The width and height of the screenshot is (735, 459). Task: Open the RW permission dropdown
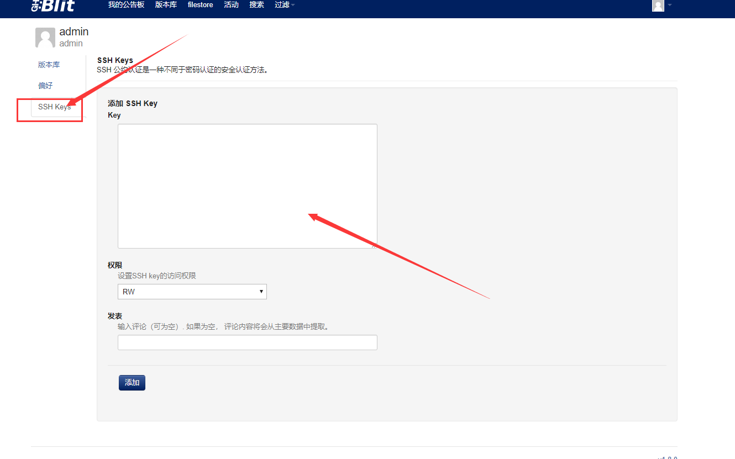[192, 292]
